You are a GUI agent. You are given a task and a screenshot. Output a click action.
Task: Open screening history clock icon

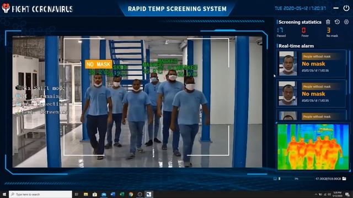[x=337, y=22]
